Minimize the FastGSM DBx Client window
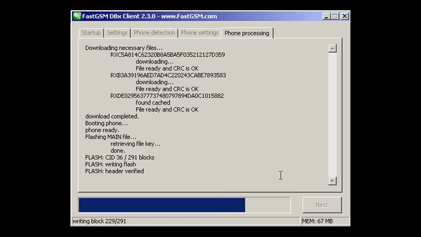This screenshot has width=421, height=237. (x=326, y=16)
